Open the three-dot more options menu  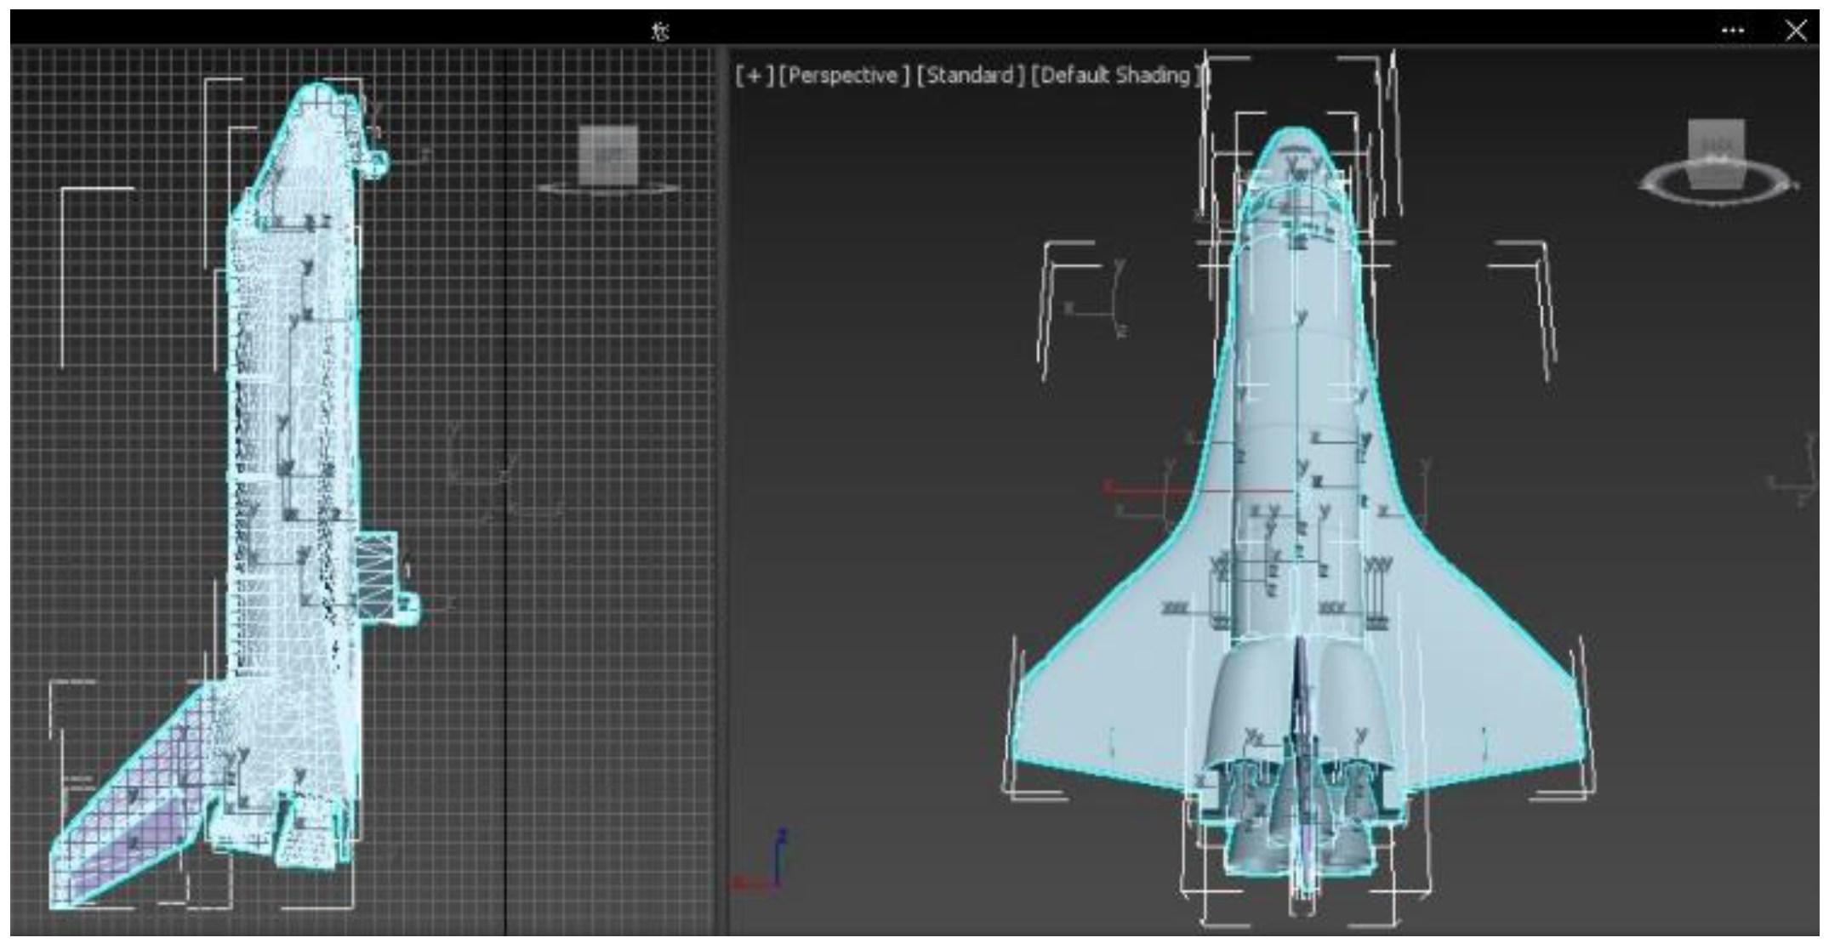pos(1732,31)
